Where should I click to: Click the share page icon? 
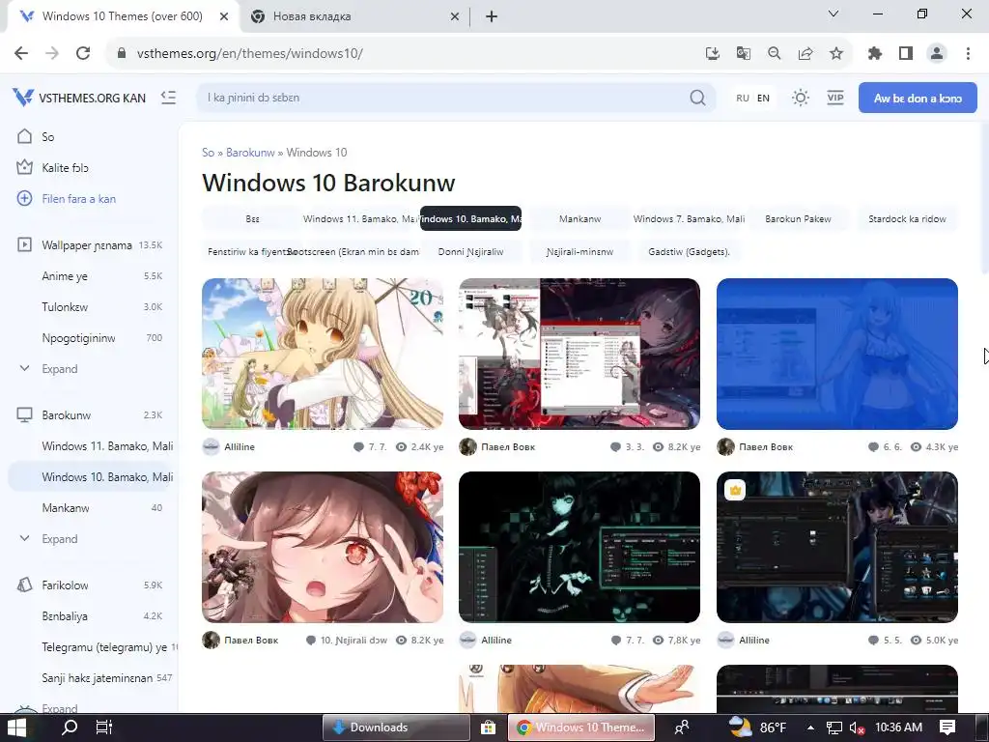[x=805, y=53]
